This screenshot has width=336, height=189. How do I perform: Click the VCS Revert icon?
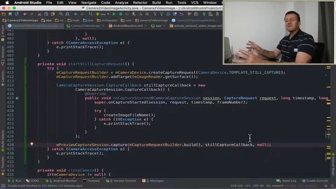pyautogui.click(x=181, y=14)
